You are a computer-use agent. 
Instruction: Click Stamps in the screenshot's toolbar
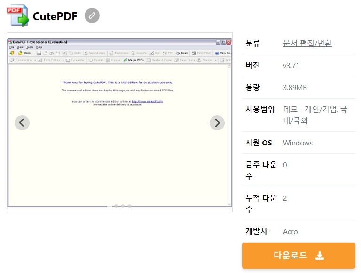pos(204,60)
